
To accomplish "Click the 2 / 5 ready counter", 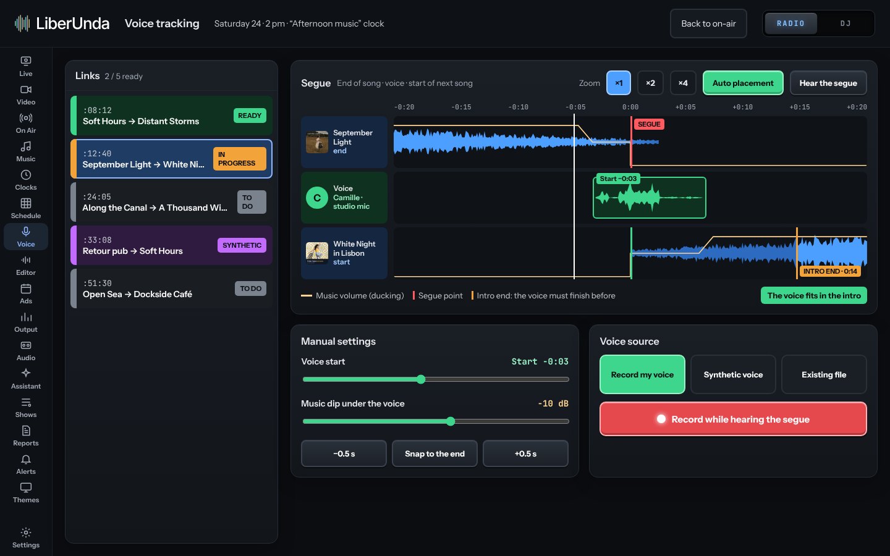I will click(124, 77).
